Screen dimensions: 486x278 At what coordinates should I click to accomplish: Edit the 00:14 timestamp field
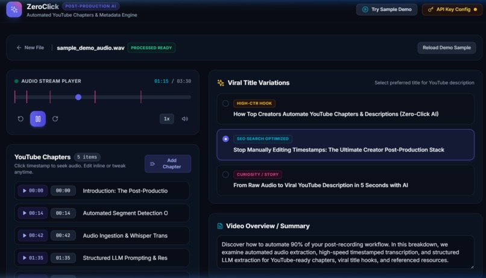click(63, 213)
